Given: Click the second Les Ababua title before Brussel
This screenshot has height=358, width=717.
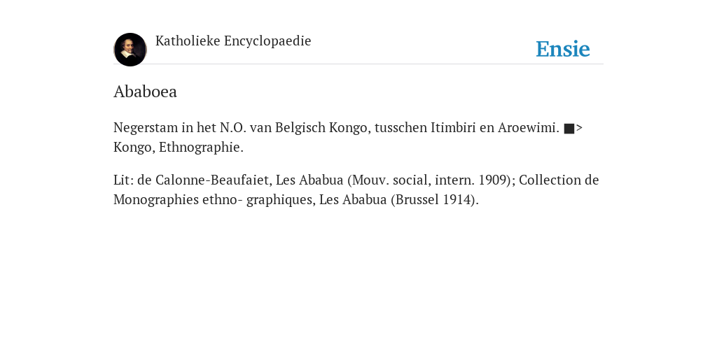Looking at the screenshot, I should 353,199.
